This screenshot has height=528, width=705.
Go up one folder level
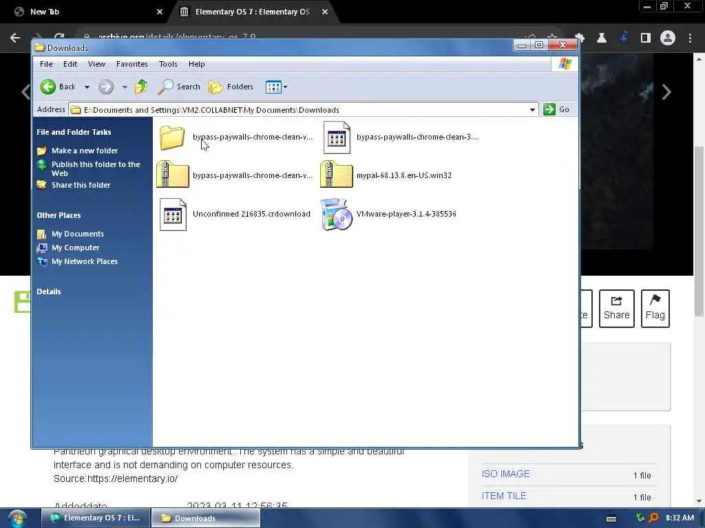(x=141, y=87)
